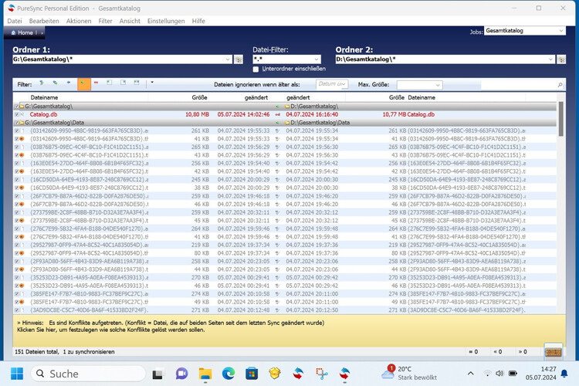Toggle checkbox of the G:\Gesamtkatalog\ folder row
This screenshot has height=386, width=579.
[x=17, y=107]
